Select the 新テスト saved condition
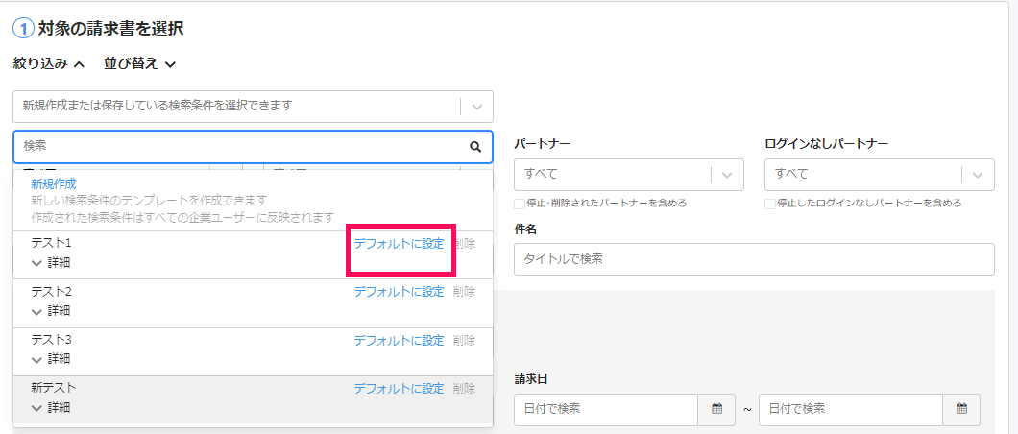This screenshot has height=434, width=1018. click(54, 388)
